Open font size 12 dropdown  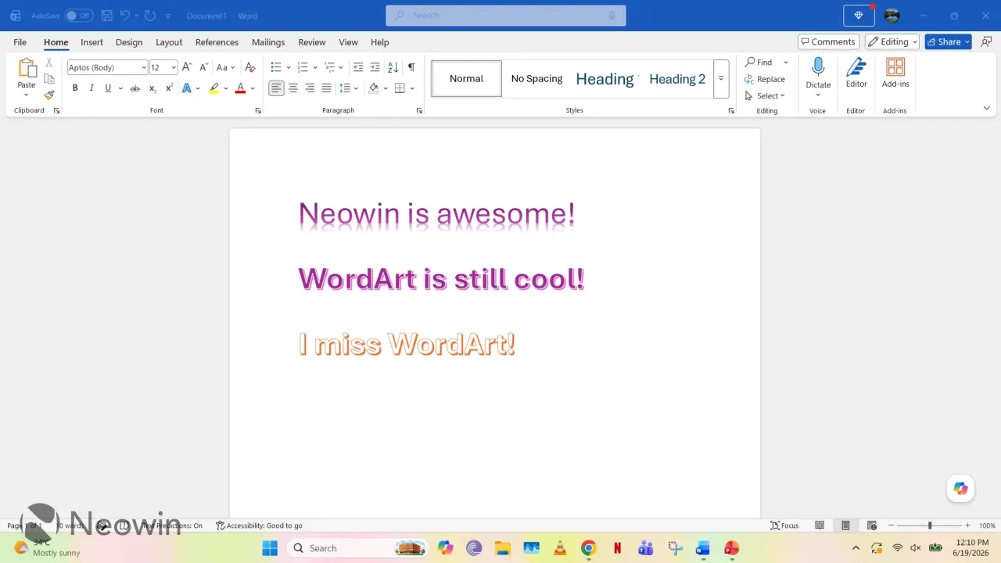pos(174,68)
